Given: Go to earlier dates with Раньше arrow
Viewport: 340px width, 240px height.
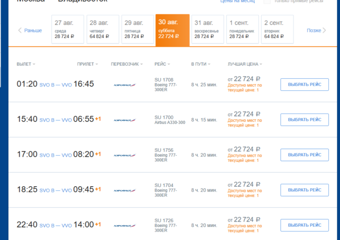Looking at the screenshot, I should pyautogui.click(x=30, y=30).
